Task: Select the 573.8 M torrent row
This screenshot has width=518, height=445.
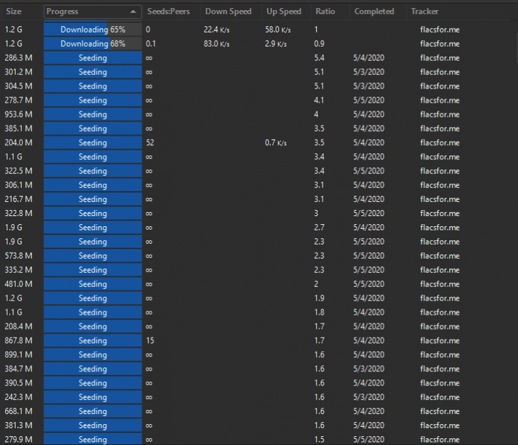Action: [x=19, y=256]
